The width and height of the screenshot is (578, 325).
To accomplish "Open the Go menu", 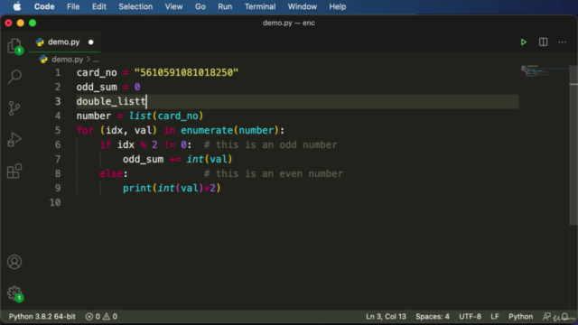I will 200,6.
